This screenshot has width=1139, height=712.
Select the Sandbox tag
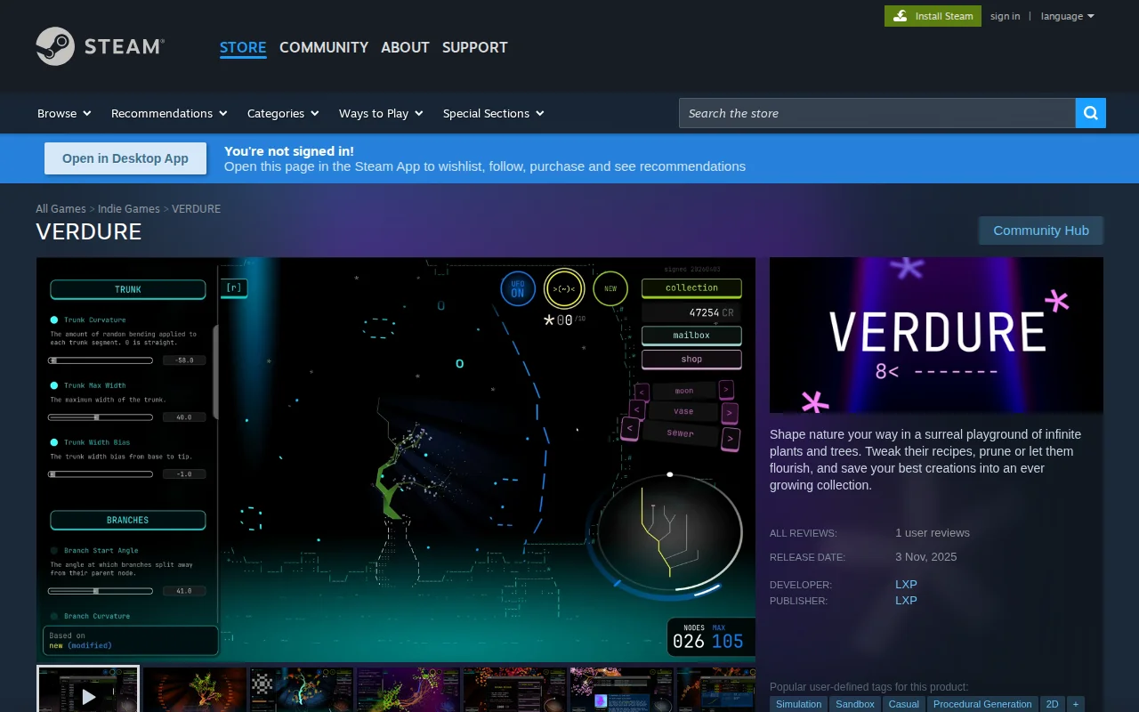(855, 704)
